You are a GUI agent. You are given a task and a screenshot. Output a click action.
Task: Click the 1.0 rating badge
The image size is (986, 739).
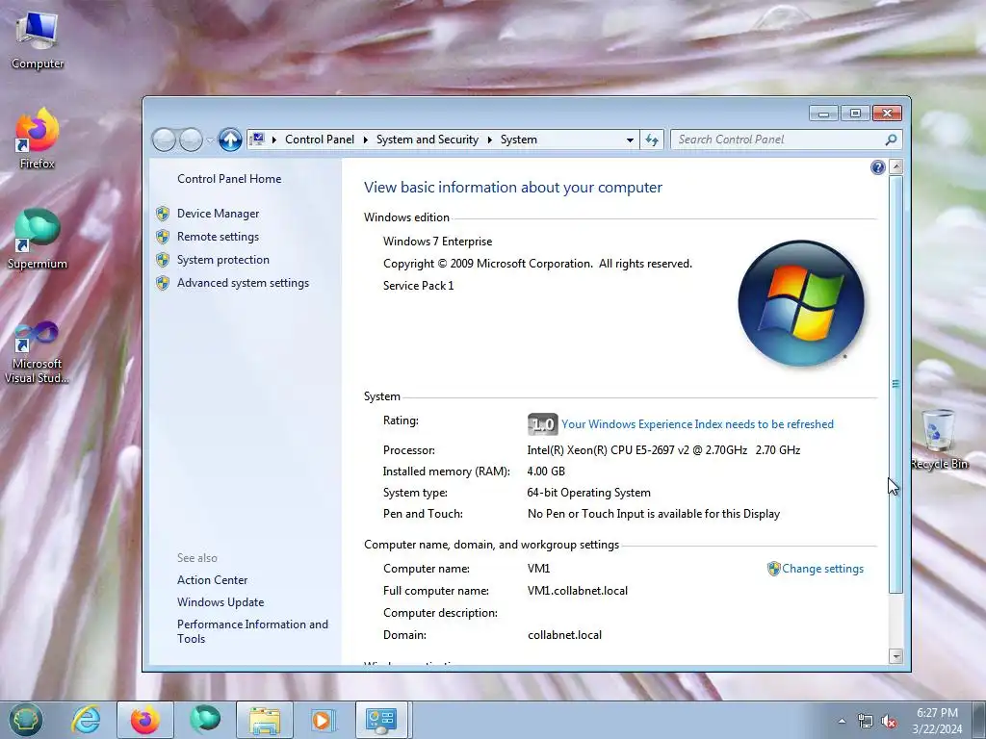[x=542, y=424]
